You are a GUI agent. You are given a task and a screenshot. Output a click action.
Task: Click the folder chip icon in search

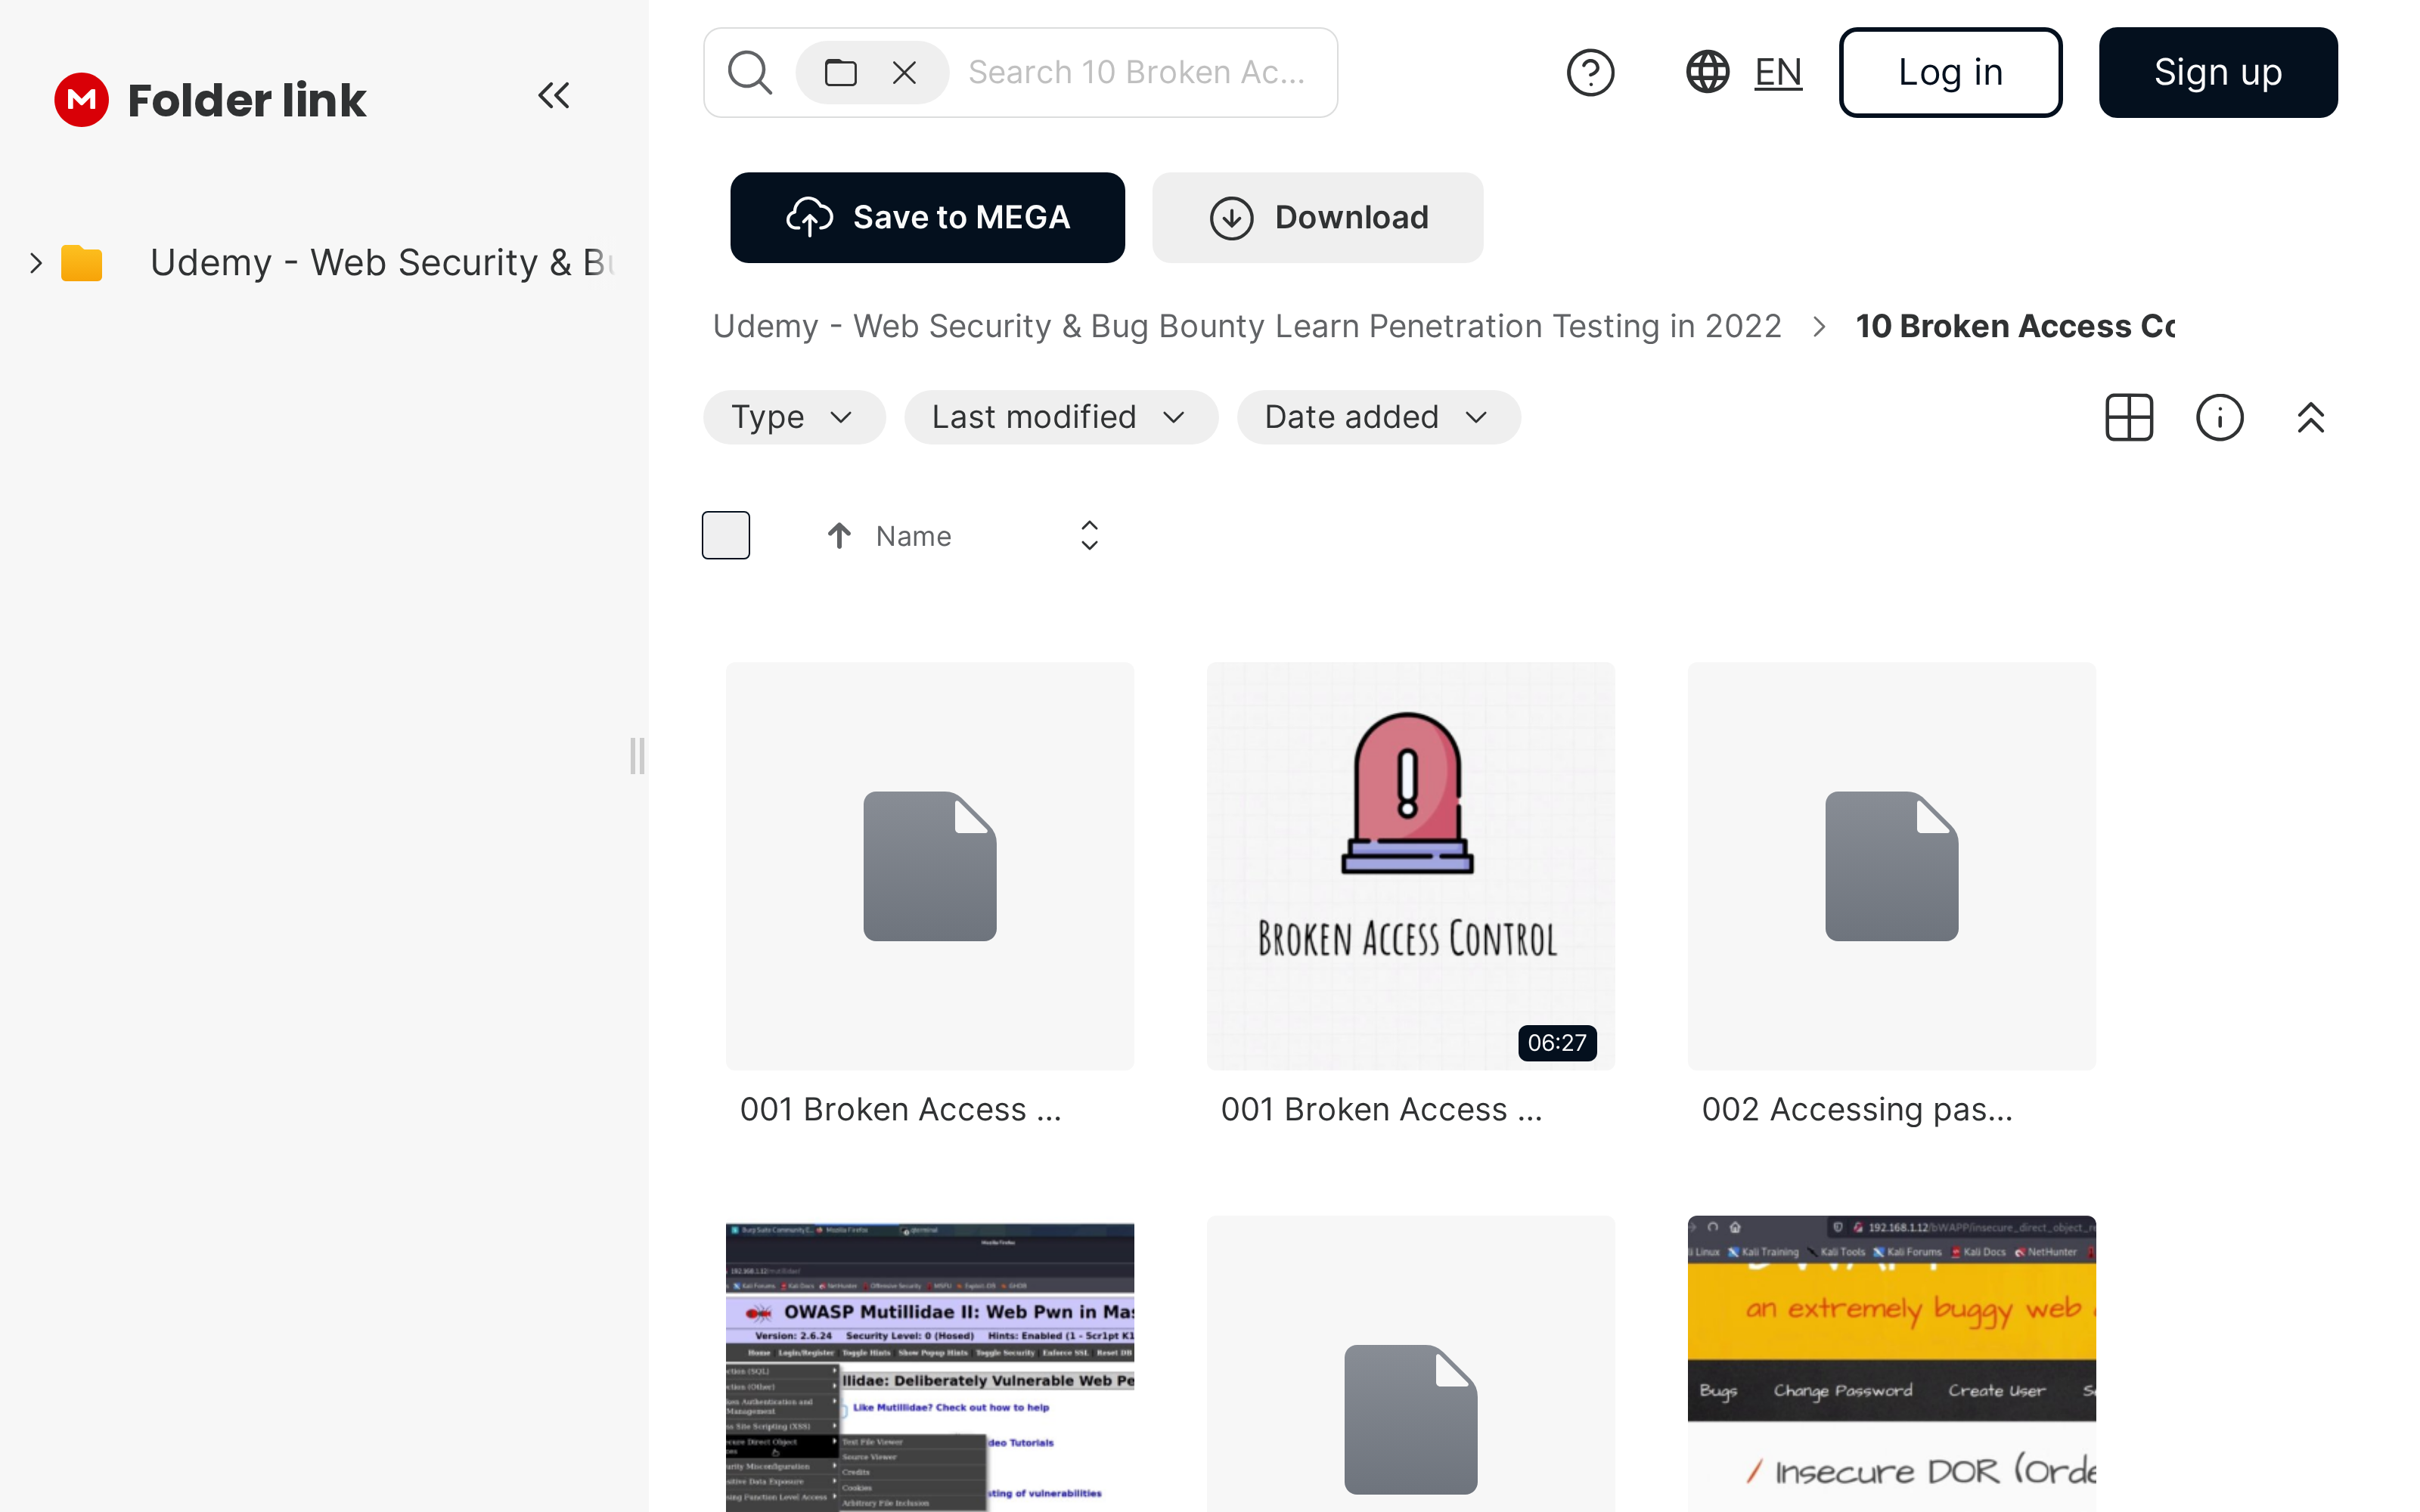coord(840,73)
